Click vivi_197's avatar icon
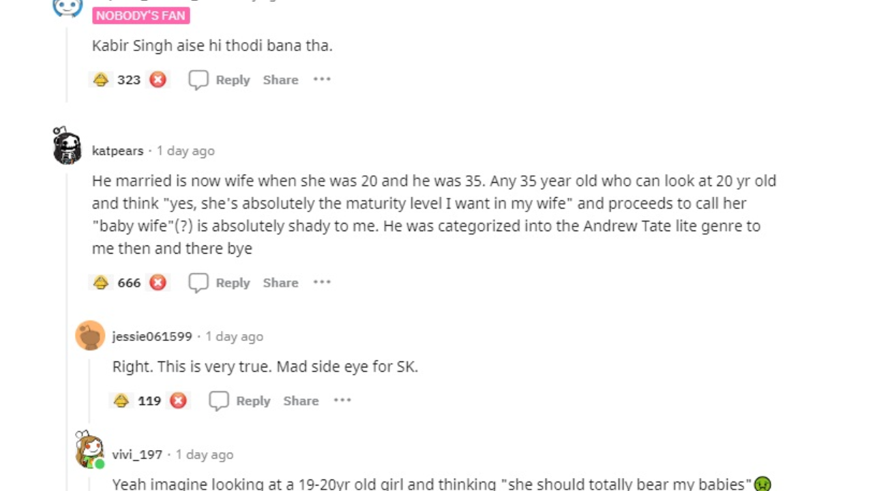This screenshot has height=491, width=873. (89, 450)
